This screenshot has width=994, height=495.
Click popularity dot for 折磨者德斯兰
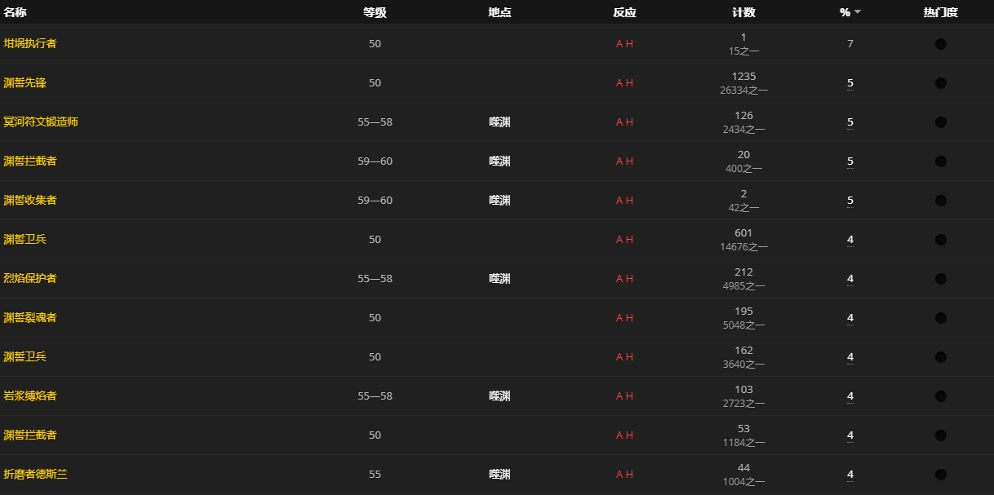(x=941, y=475)
